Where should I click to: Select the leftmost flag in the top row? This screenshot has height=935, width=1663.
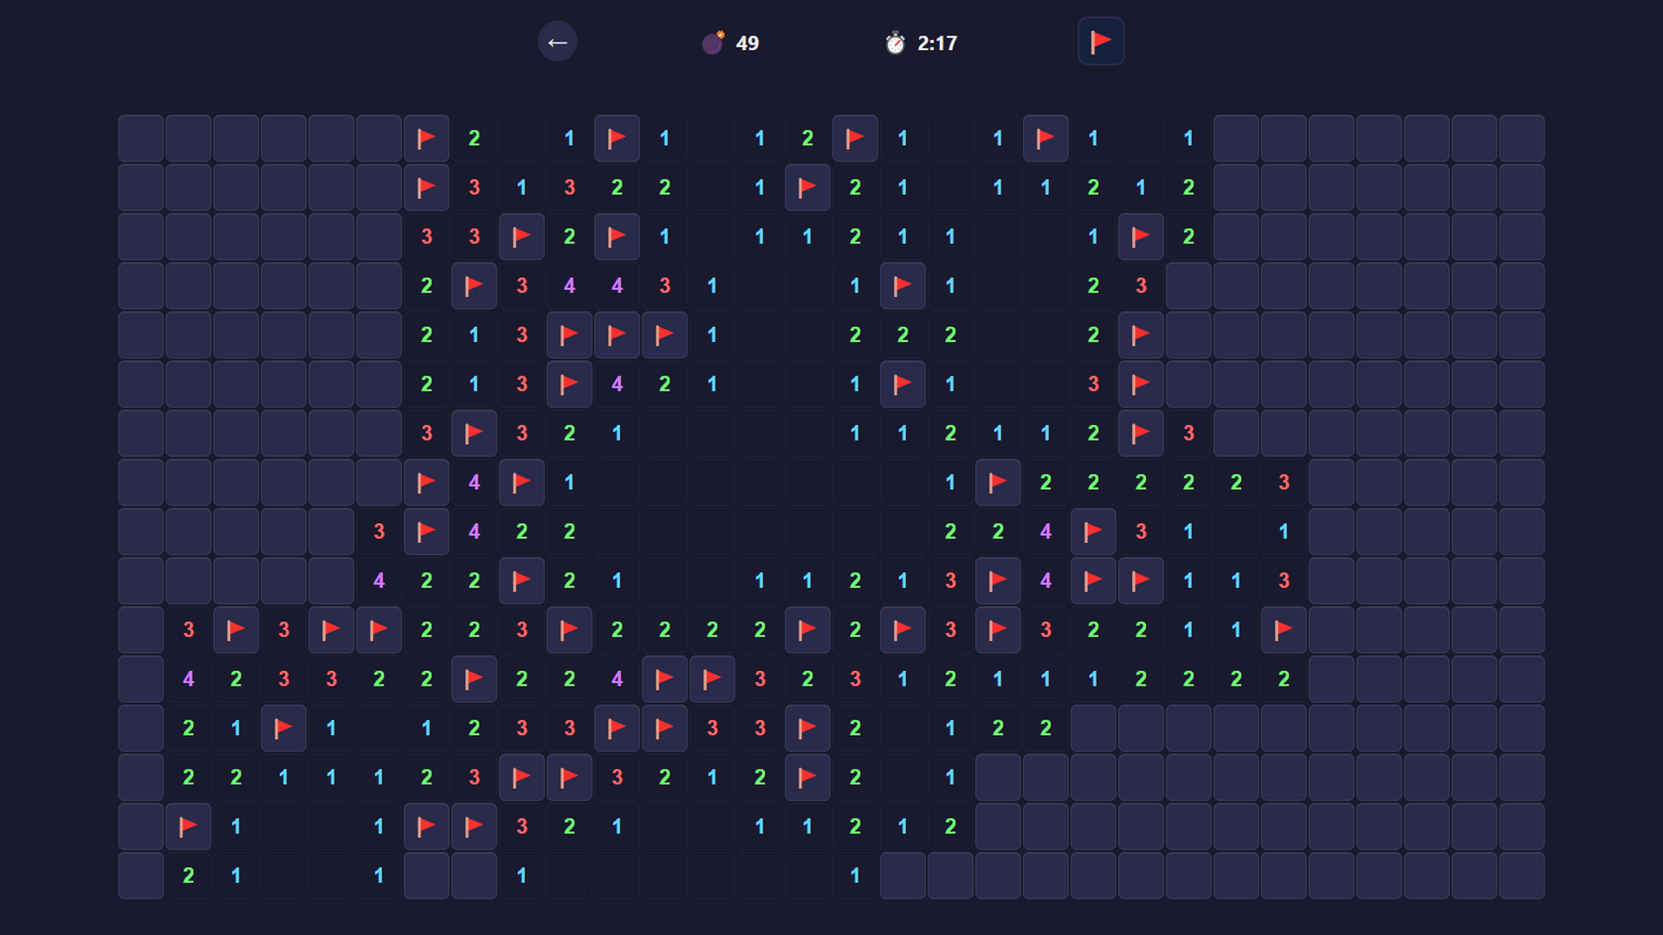click(x=426, y=138)
